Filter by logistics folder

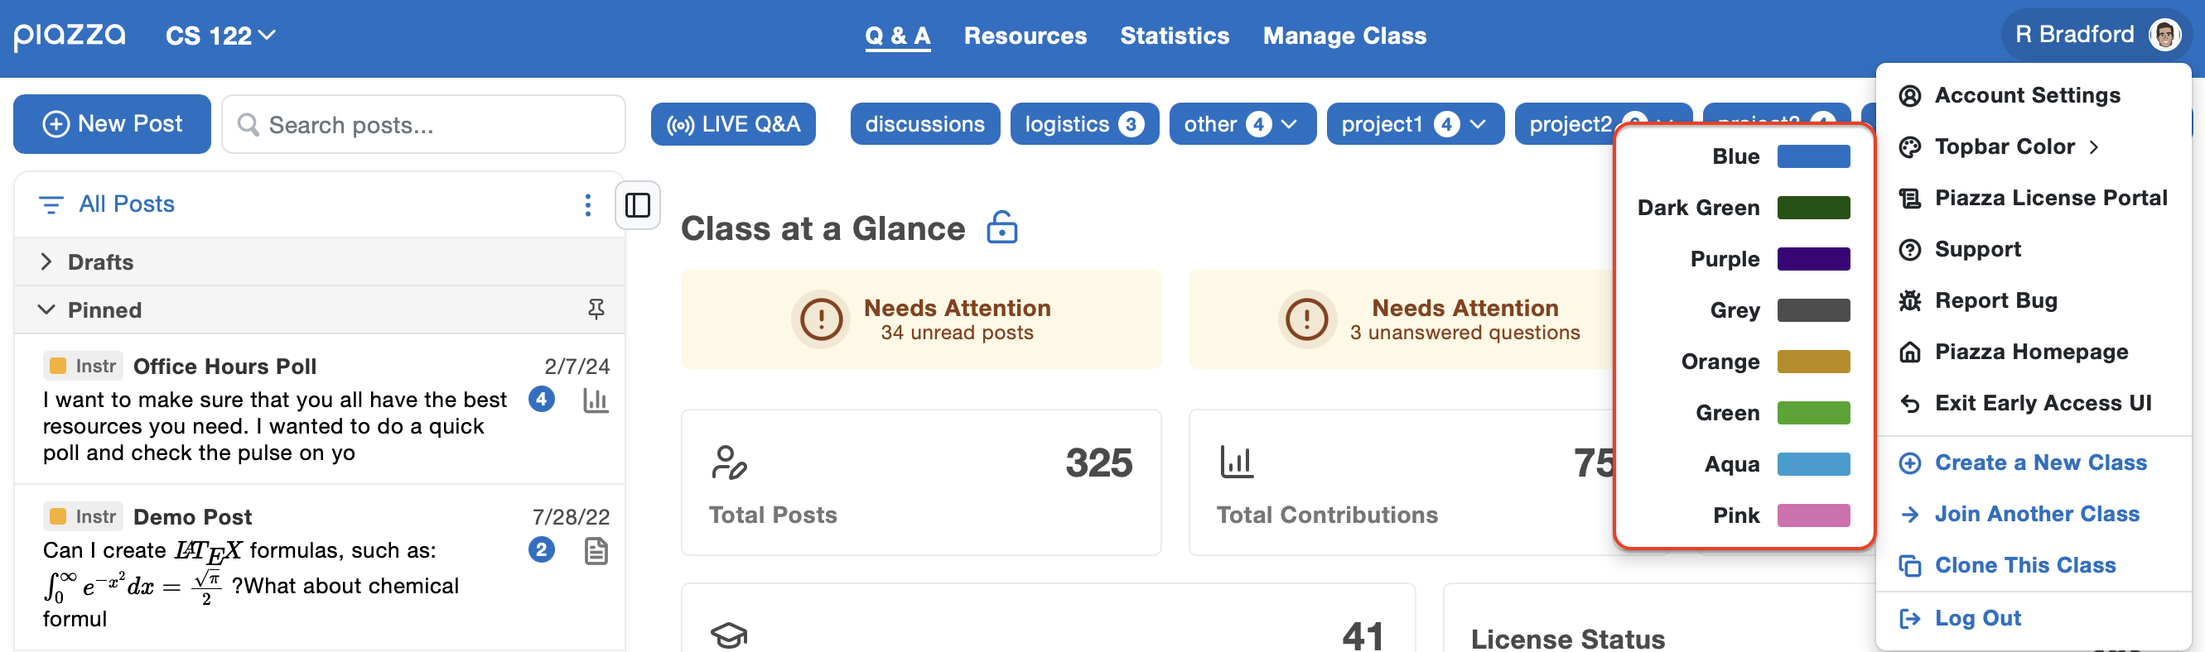(x=1083, y=125)
